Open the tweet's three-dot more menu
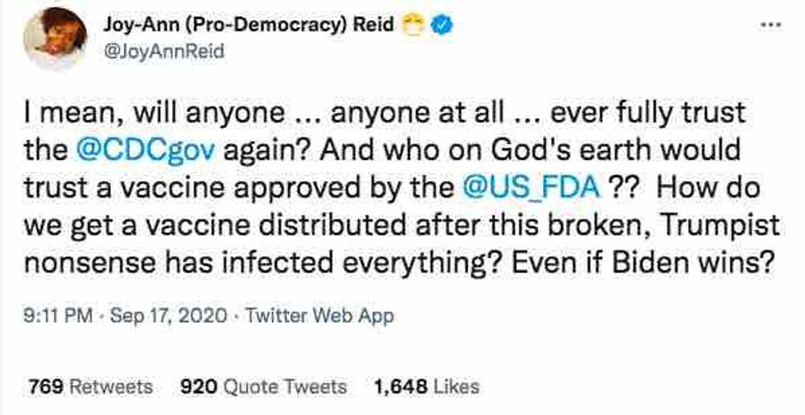 (x=770, y=25)
